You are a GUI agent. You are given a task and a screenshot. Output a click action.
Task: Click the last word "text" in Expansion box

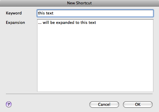pyautogui.click(x=92, y=22)
